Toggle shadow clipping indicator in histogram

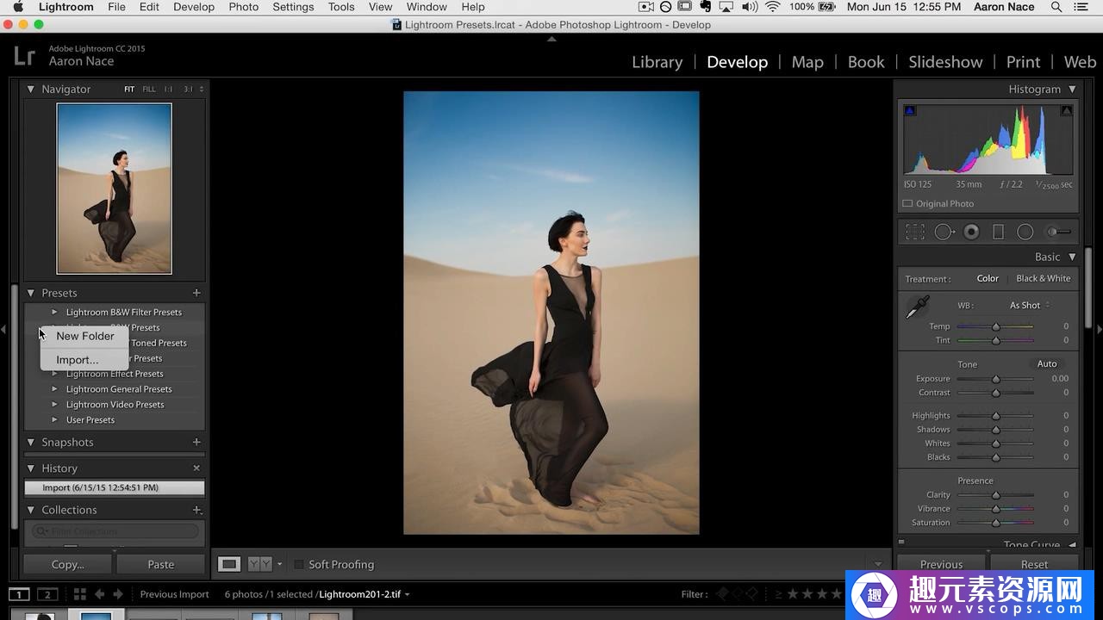coord(910,110)
